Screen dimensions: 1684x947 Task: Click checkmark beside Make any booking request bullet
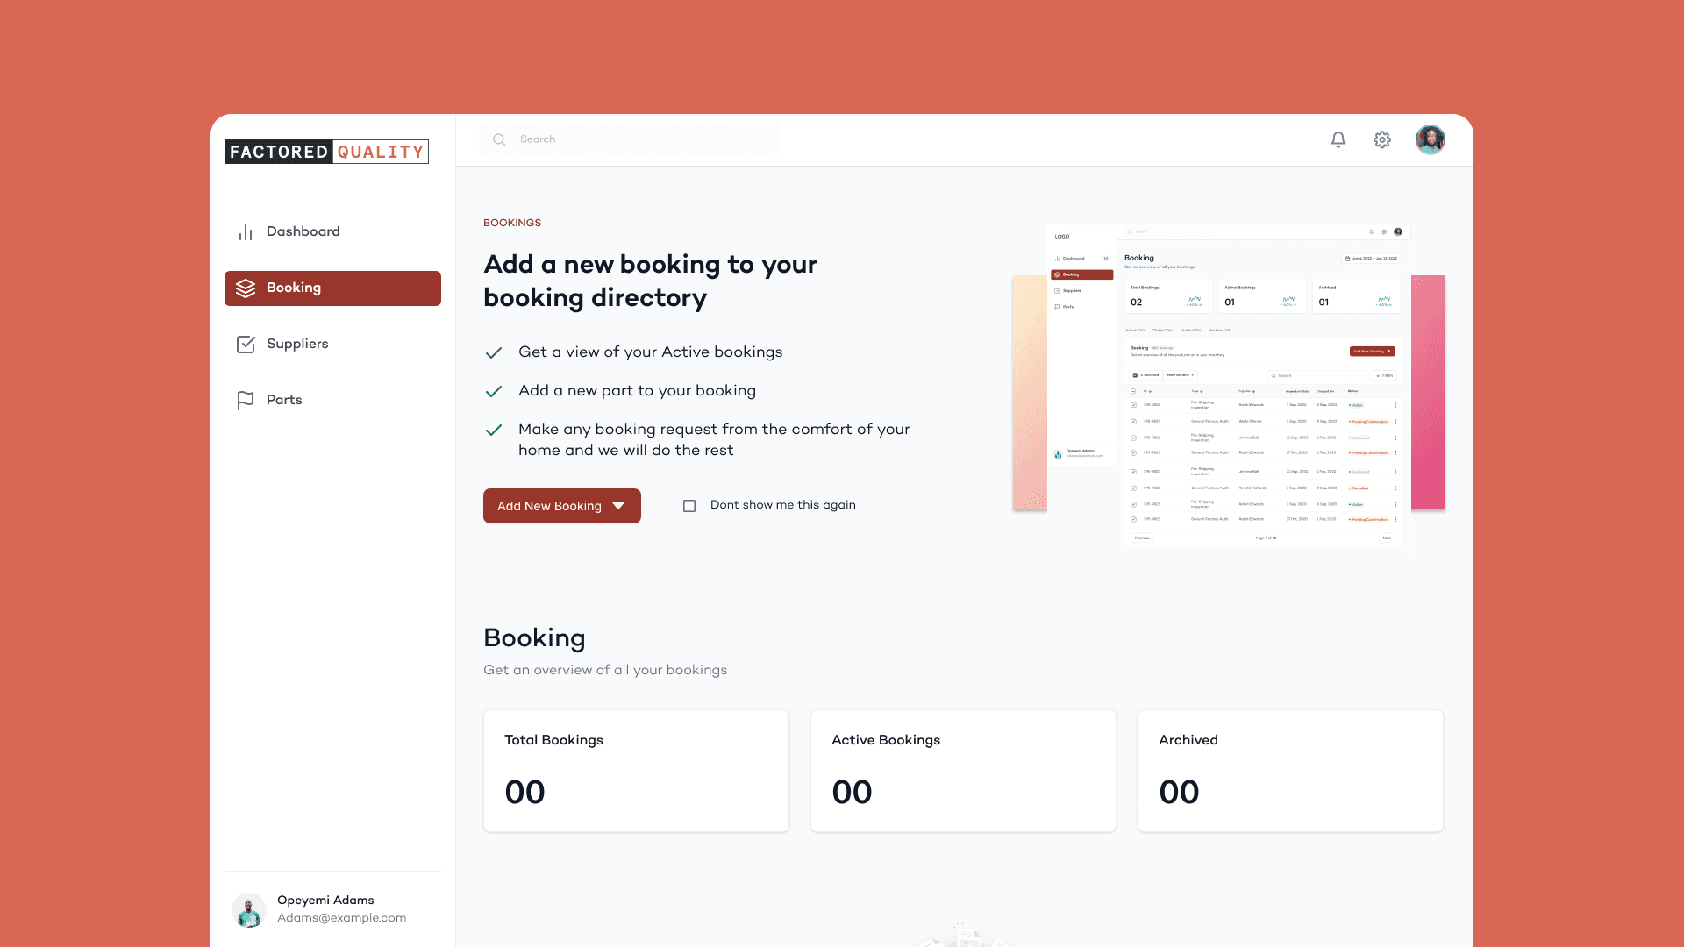coord(494,430)
